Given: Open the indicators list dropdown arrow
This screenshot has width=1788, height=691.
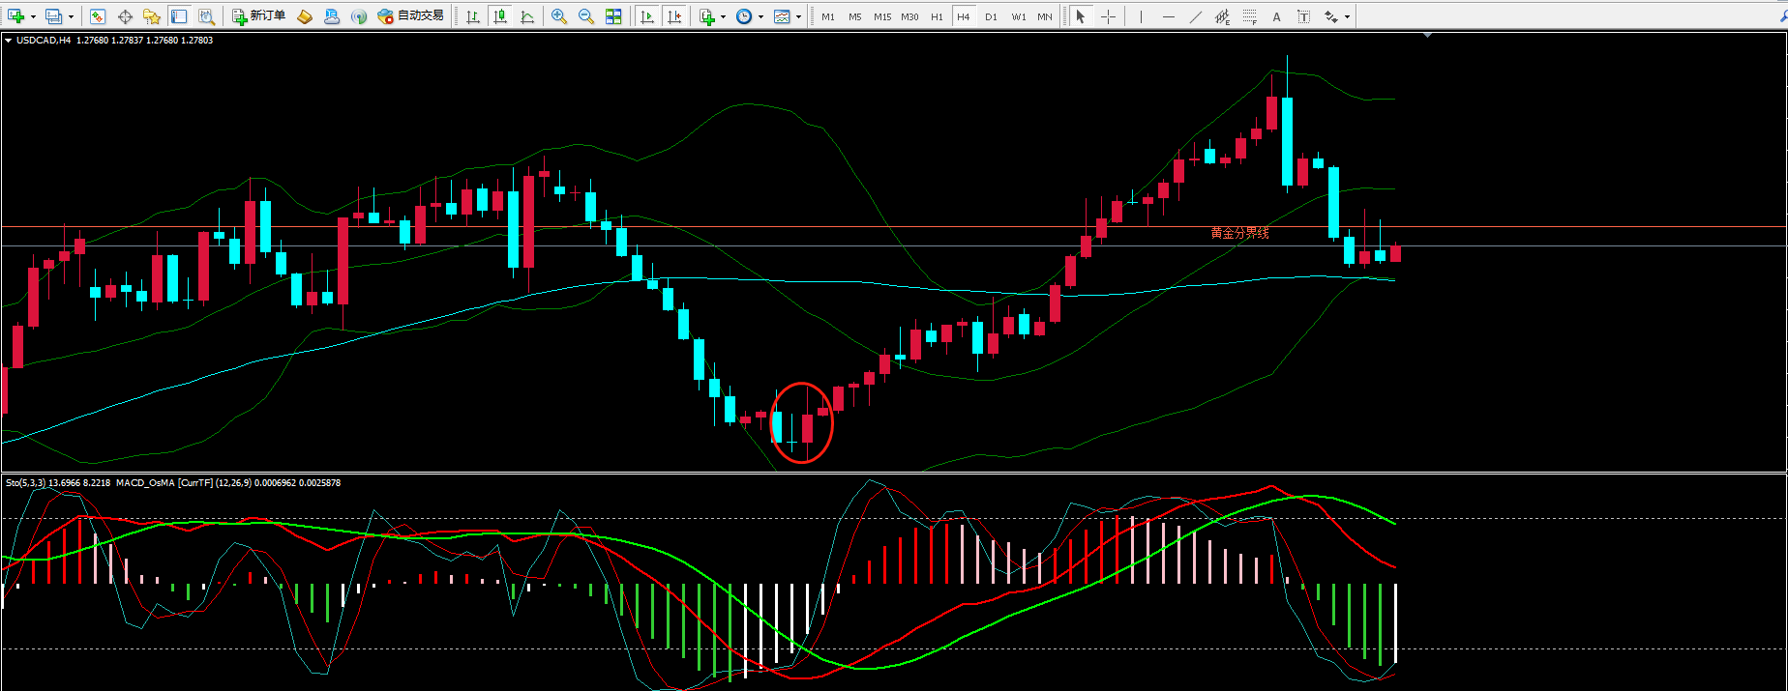Looking at the screenshot, I should pyautogui.click(x=723, y=16).
